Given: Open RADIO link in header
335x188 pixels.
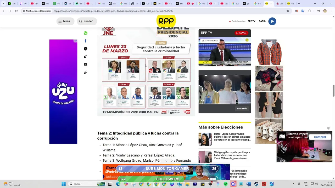Looking at the screenshot, I should tap(262, 21).
